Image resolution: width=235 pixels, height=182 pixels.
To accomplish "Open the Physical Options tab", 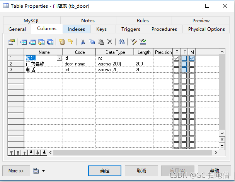I will click(x=206, y=29).
